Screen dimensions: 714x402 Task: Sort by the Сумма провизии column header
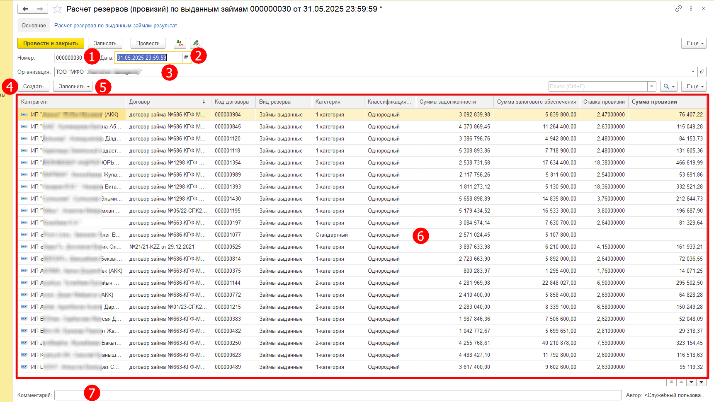click(667, 102)
